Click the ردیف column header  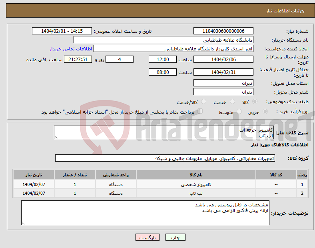pos(302,175)
